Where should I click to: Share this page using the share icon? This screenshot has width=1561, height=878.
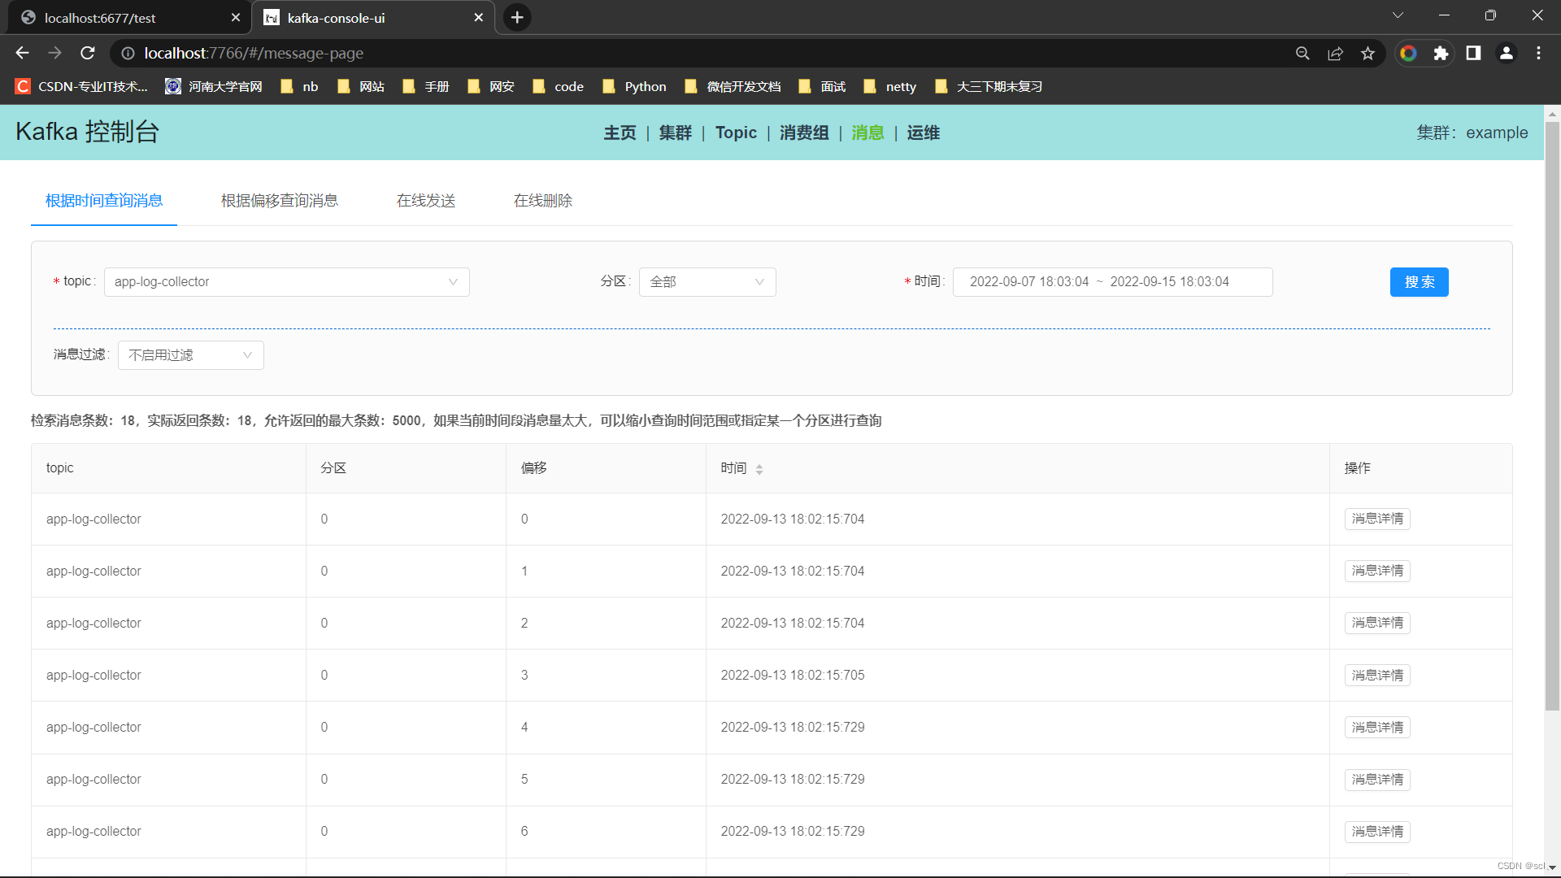[x=1335, y=53]
